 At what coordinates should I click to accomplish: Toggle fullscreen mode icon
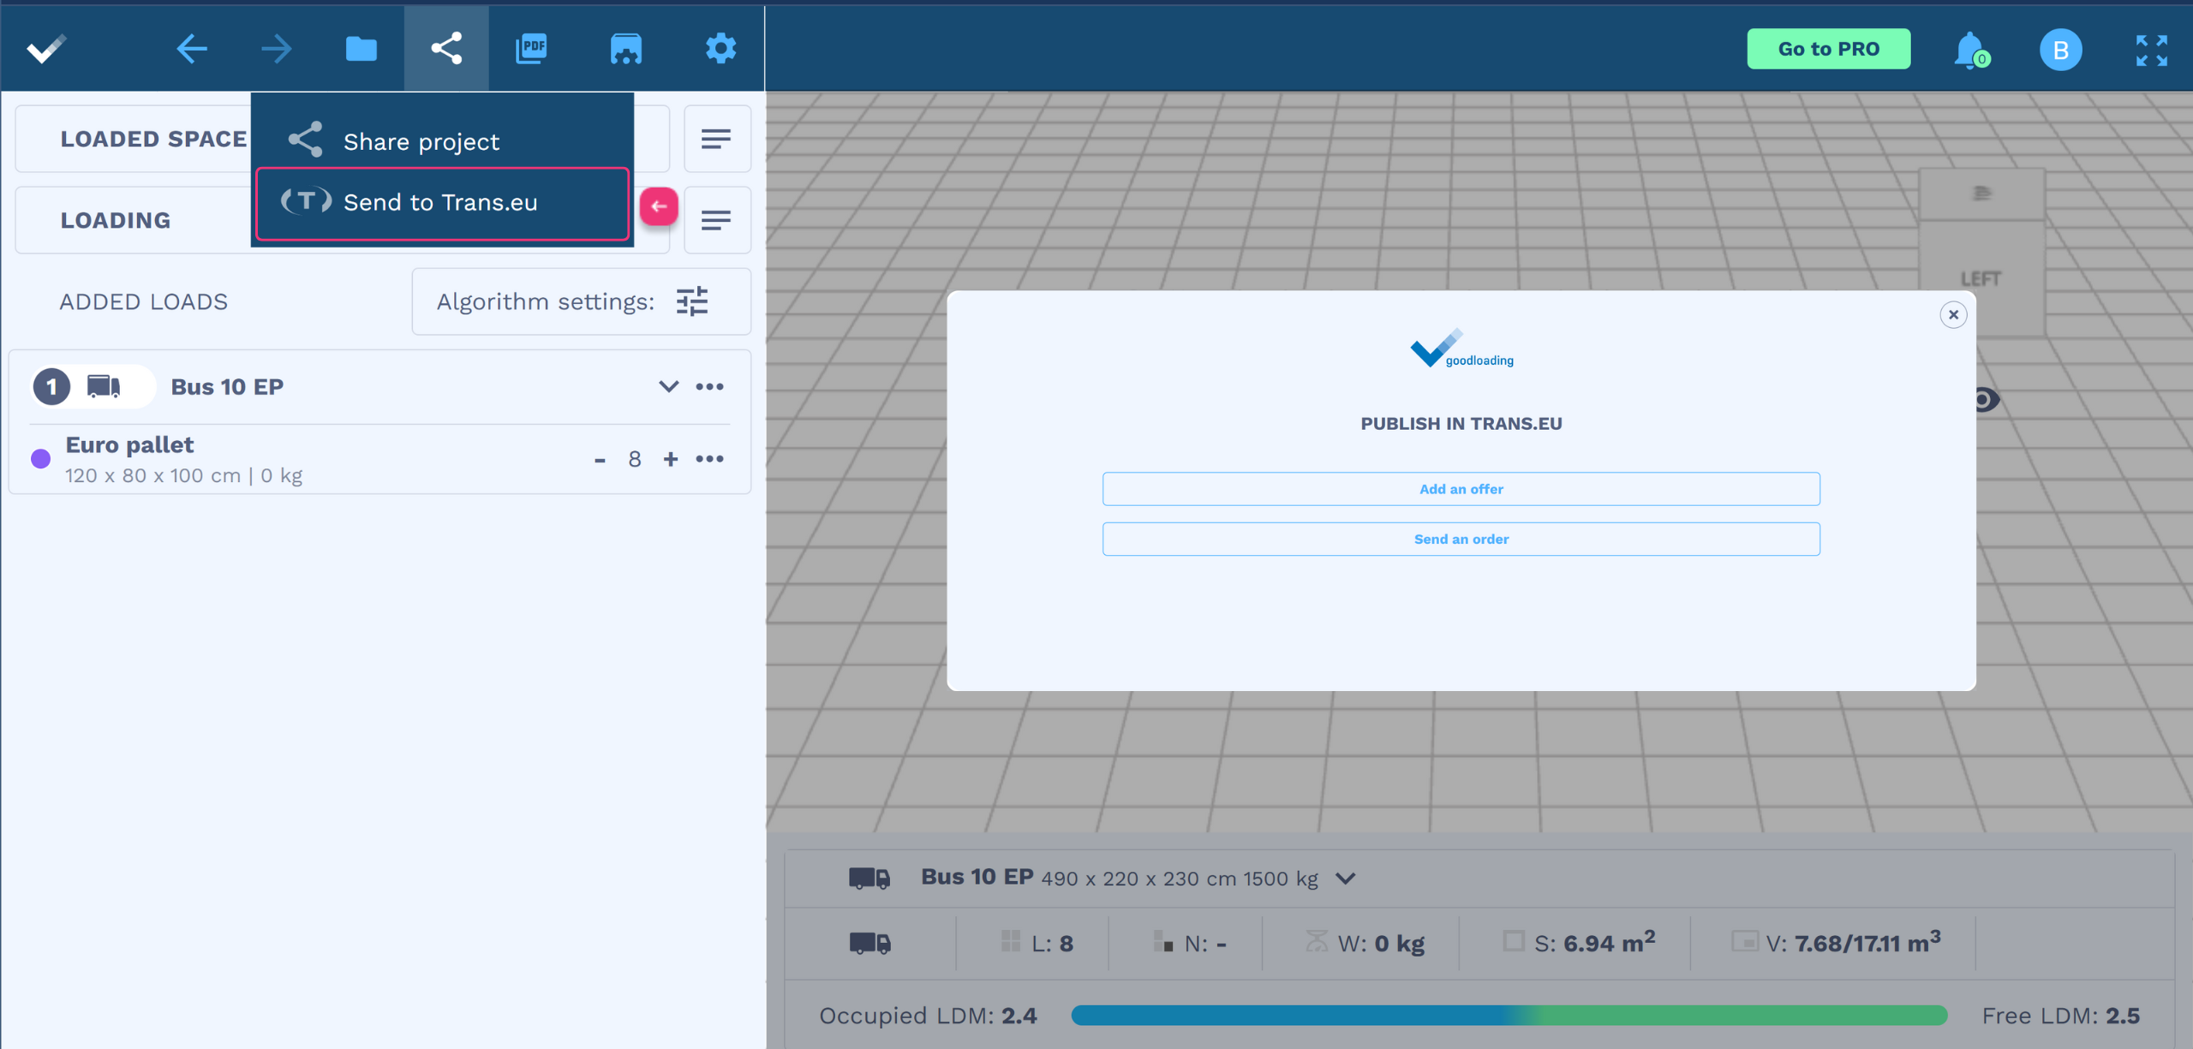(x=2151, y=51)
